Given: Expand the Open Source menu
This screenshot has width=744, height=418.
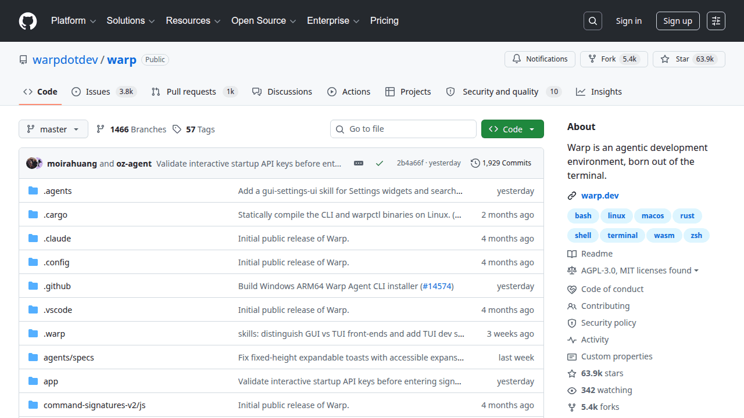Looking at the screenshot, I should 264,21.
